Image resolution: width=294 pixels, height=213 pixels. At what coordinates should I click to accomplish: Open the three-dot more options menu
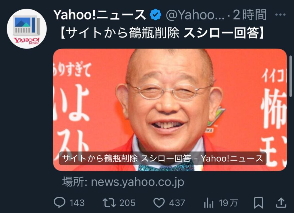click(x=281, y=14)
